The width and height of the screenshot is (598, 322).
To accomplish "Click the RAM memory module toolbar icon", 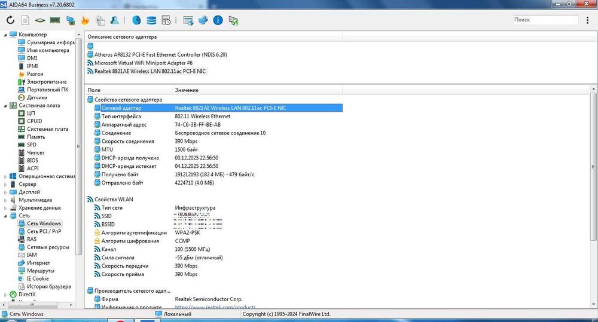I will pyautogui.click(x=55, y=20).
